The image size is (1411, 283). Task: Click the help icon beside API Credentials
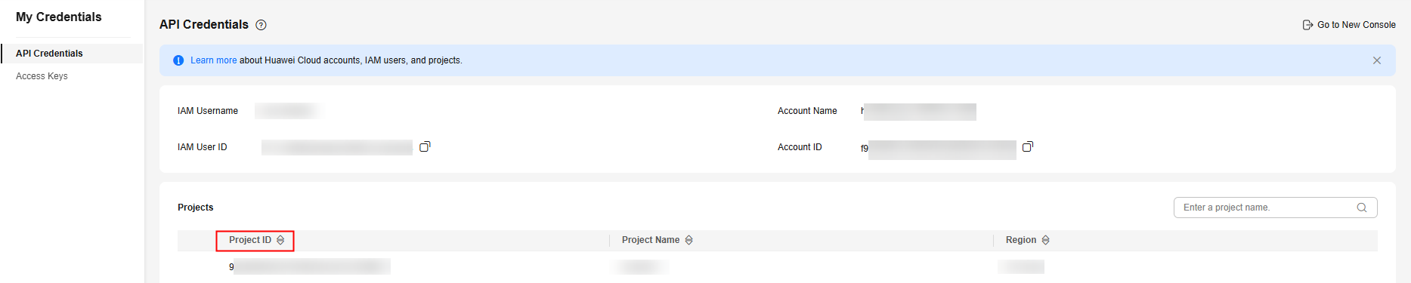pos(261,25)
